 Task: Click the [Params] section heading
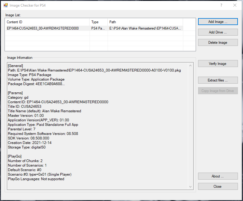pyautogui.click(x=15, y=93)
